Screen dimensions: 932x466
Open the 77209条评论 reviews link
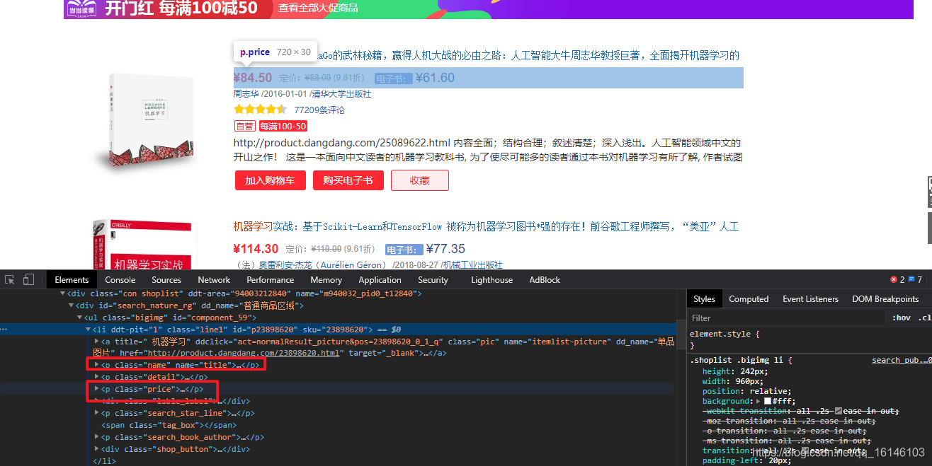(319, 110)
